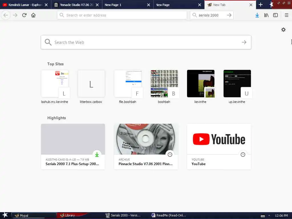Click the Highlights heading
292x219 pixels.
coord(57,118)
